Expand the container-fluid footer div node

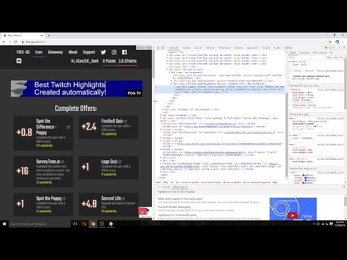click(x=161, y=118)
